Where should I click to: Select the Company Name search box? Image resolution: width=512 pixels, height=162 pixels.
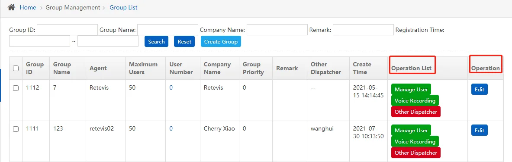277,30
